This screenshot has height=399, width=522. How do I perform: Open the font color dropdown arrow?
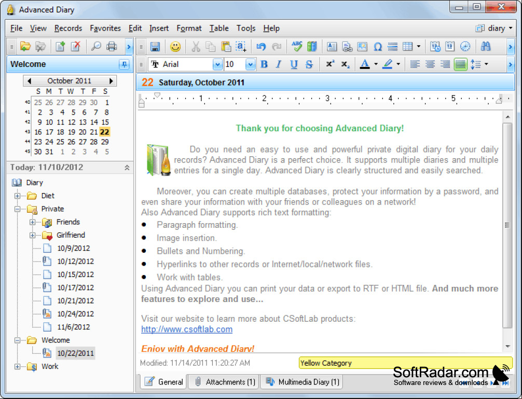tap(376, 64)
